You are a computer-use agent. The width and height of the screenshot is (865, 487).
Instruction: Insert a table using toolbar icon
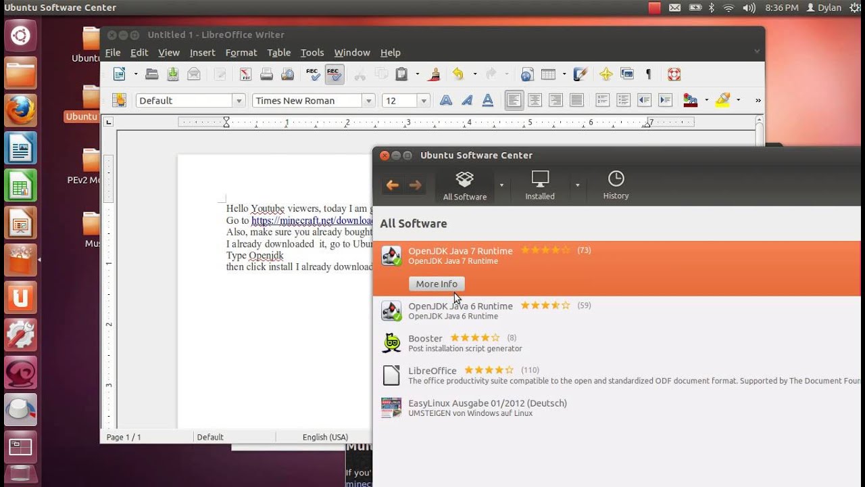click(x=549, y=74)
